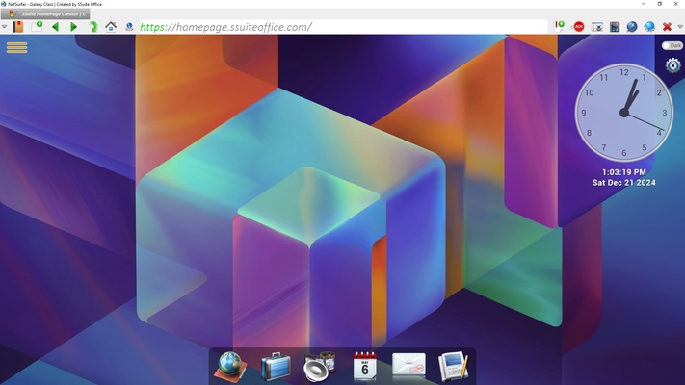Open the calendar dock icon showing 6
The image size is (685, 385).
tap(365, 366)
